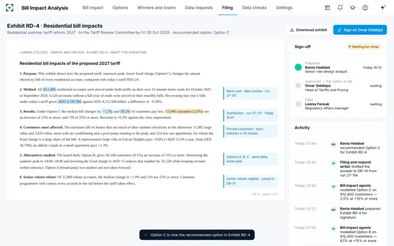Open the Back-cast data checks run 27-121 note
The image size is (394, 246).
(x=251, y=93)
